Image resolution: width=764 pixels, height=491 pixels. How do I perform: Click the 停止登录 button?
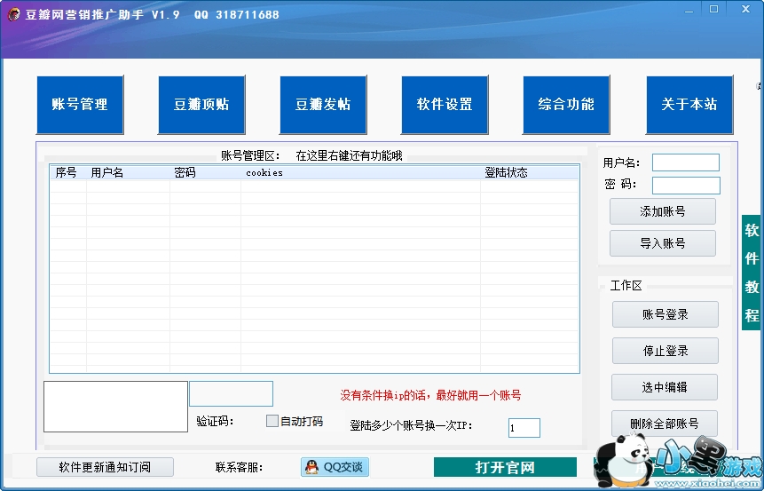coord(666,351)
